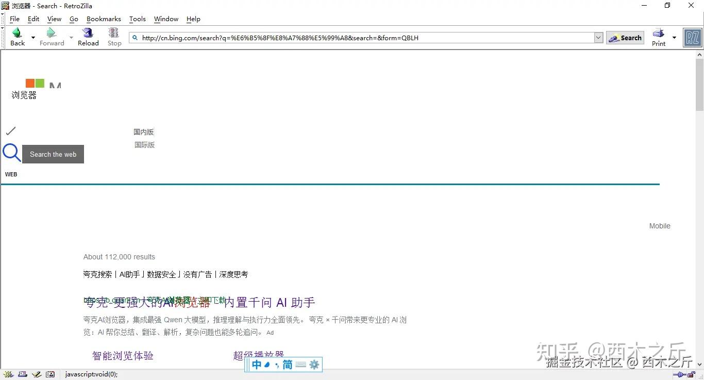Toggle the online/offline plug icon in the status bar
Viewport: 704px width, 380px height.
(x=679, y=374)
